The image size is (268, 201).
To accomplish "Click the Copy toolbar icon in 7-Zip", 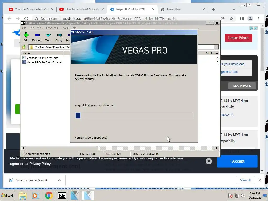I will [x=59, y=37].
